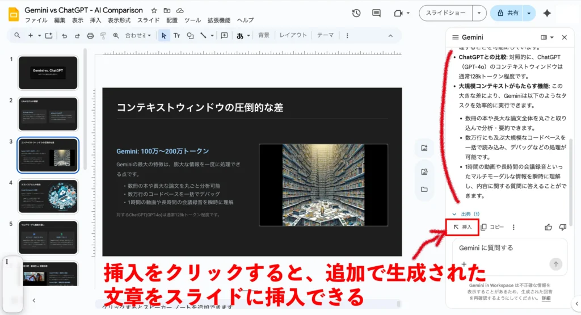This screenshot has width=581, height=315.
Task: Open the slideshow options dropdown arrow
Action: 479,13
